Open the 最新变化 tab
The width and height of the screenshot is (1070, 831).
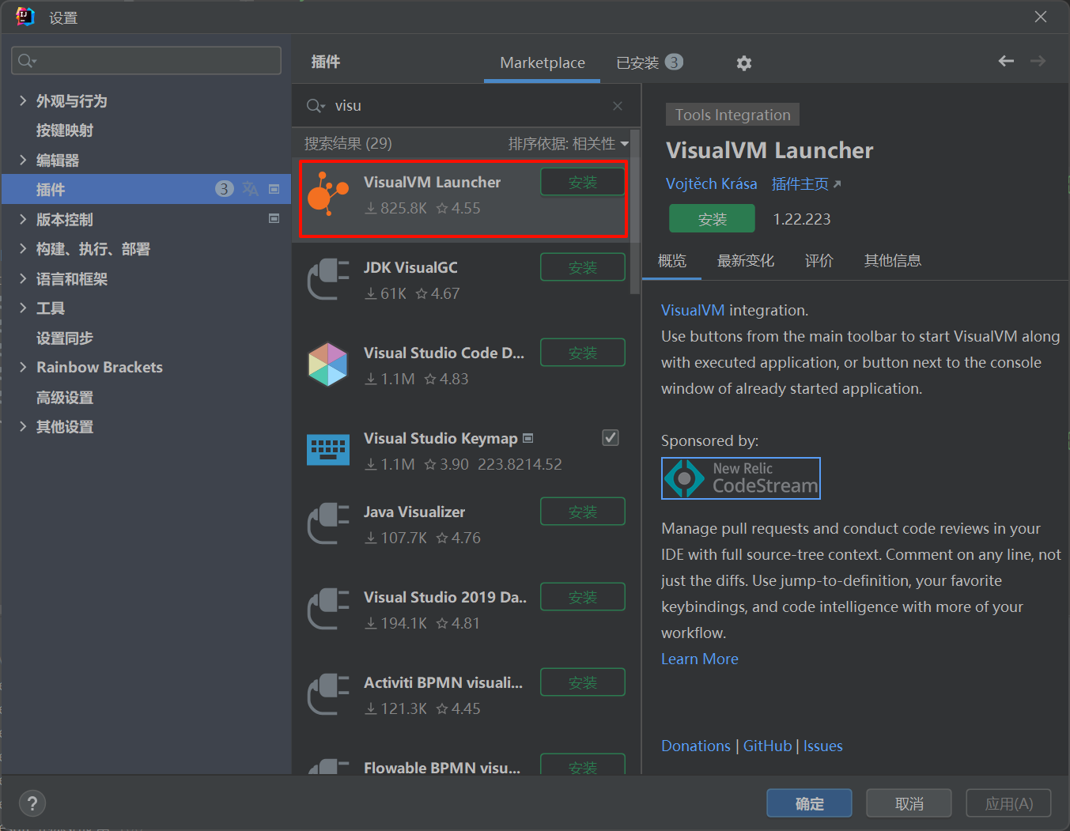(x=746, y=260)
